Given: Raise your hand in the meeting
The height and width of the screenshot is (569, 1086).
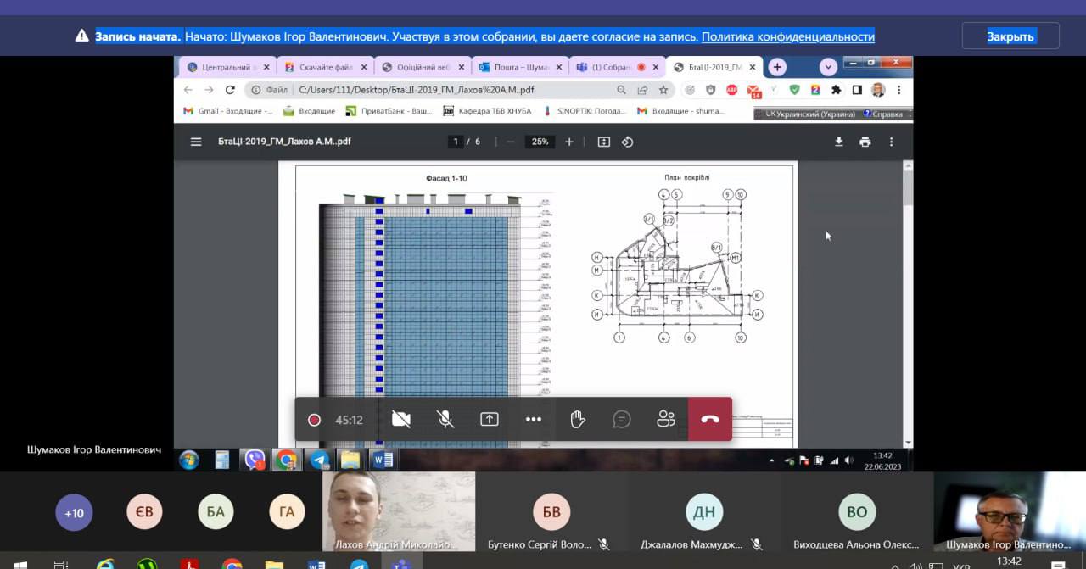Looking at the screenshot, I should [578, 419].
